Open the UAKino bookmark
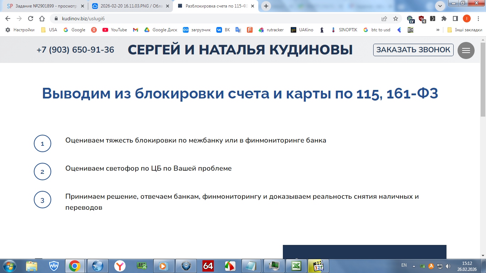 [x=302, y=30]
